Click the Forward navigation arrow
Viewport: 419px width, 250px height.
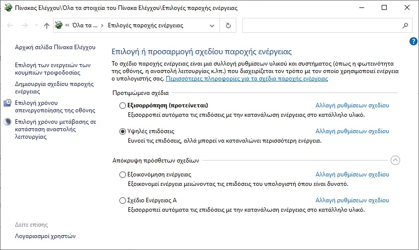click(x=24, y=26)
